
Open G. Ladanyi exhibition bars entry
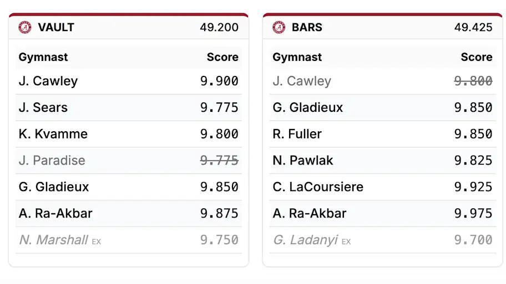(x=305, y=240)
